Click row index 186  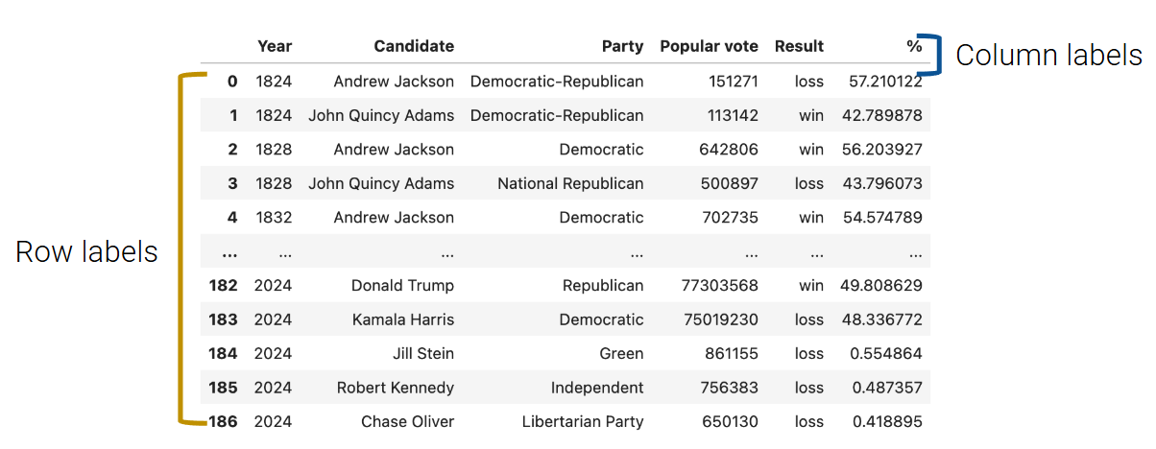[223, 421]
